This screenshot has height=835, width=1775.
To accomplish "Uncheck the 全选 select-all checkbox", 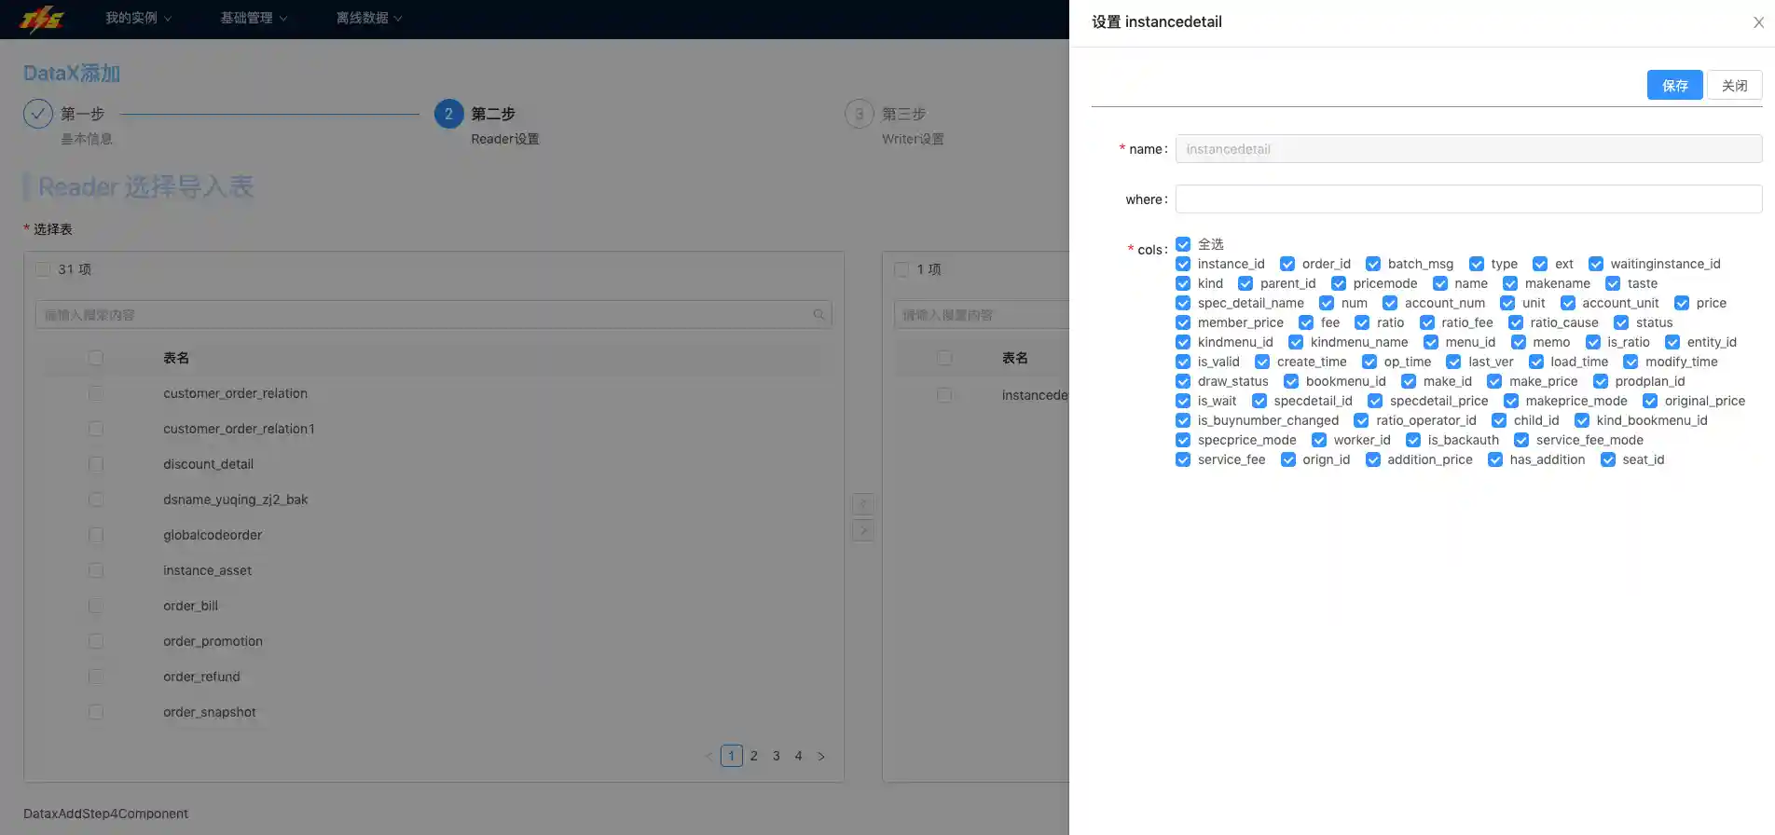I will click(1183, 244).
